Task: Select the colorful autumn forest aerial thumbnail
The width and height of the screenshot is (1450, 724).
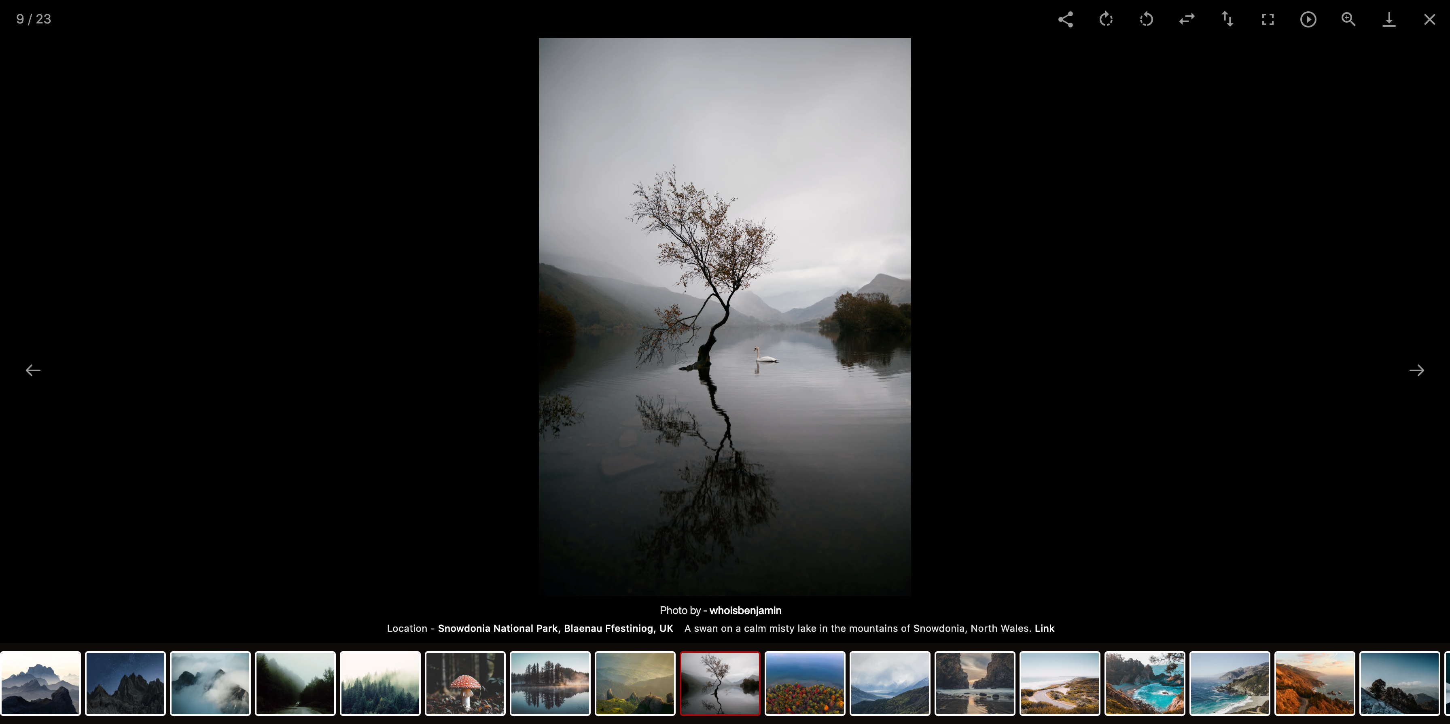Action: coord(804,684)
